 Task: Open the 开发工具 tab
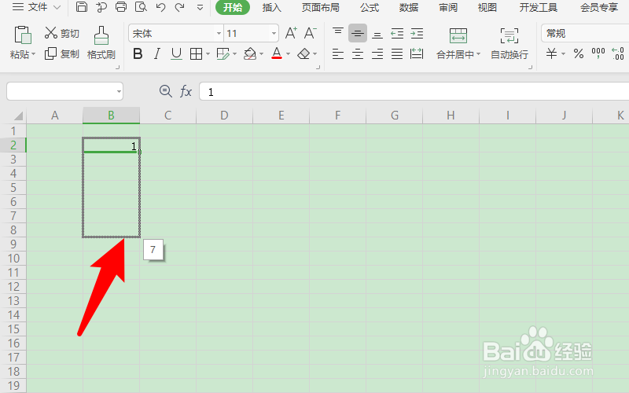point(539,7)
